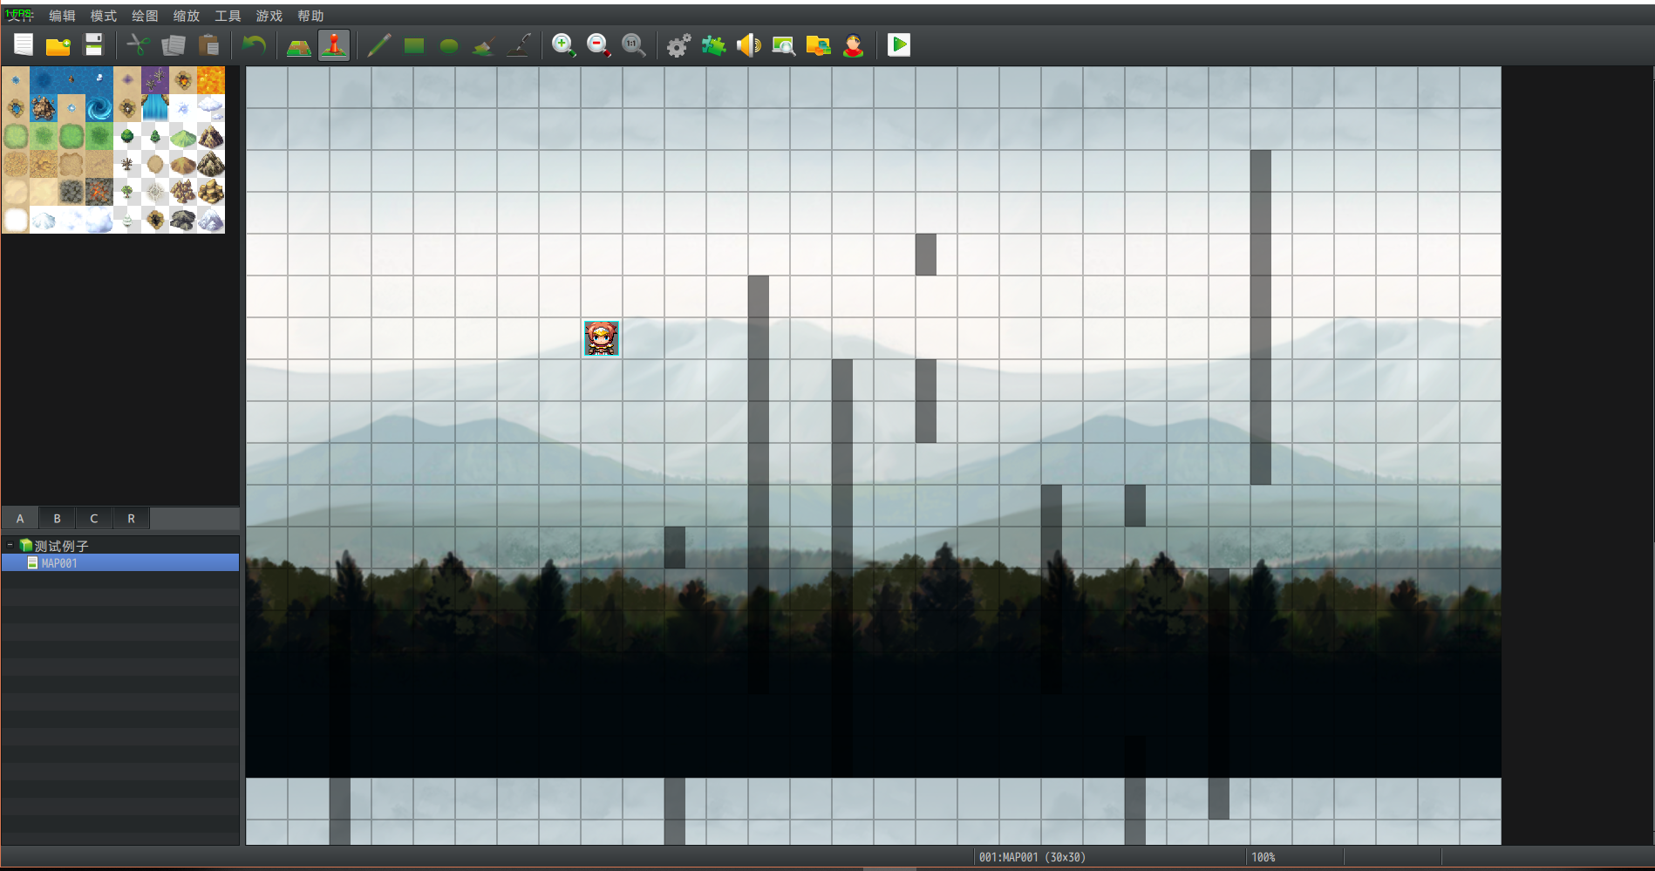Switch to tileset tab B
The width and height of the screenshot is (1655, 871).
(x=57, y=519)
